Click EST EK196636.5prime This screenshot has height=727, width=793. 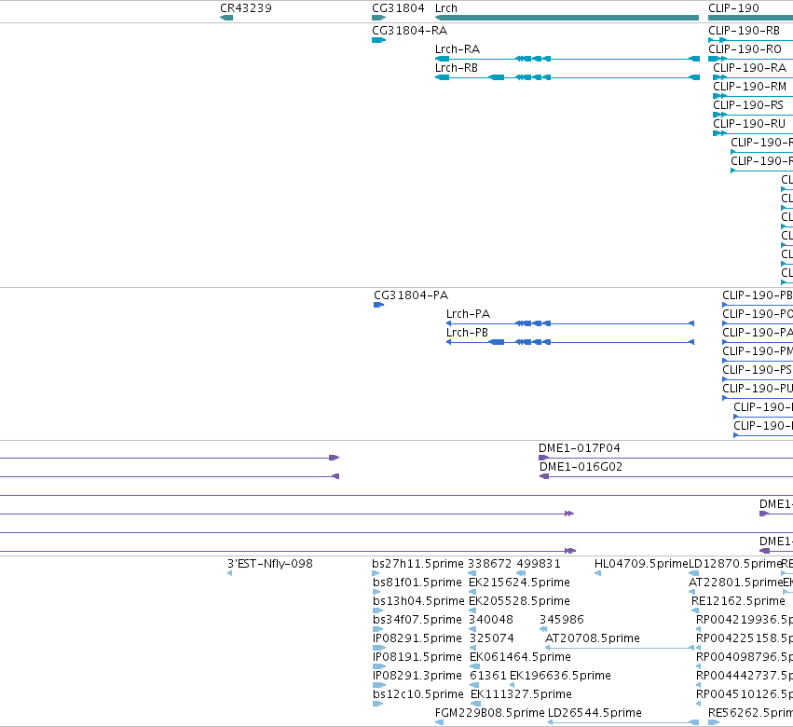click(x=560, y=676)
